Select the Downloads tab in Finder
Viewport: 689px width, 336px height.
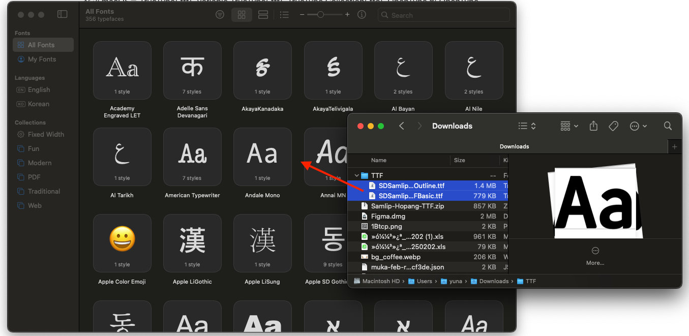point(514,146)
